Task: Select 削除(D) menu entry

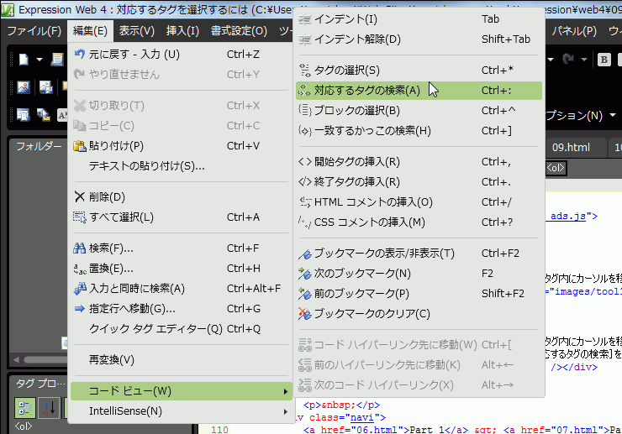Action: 181,197
